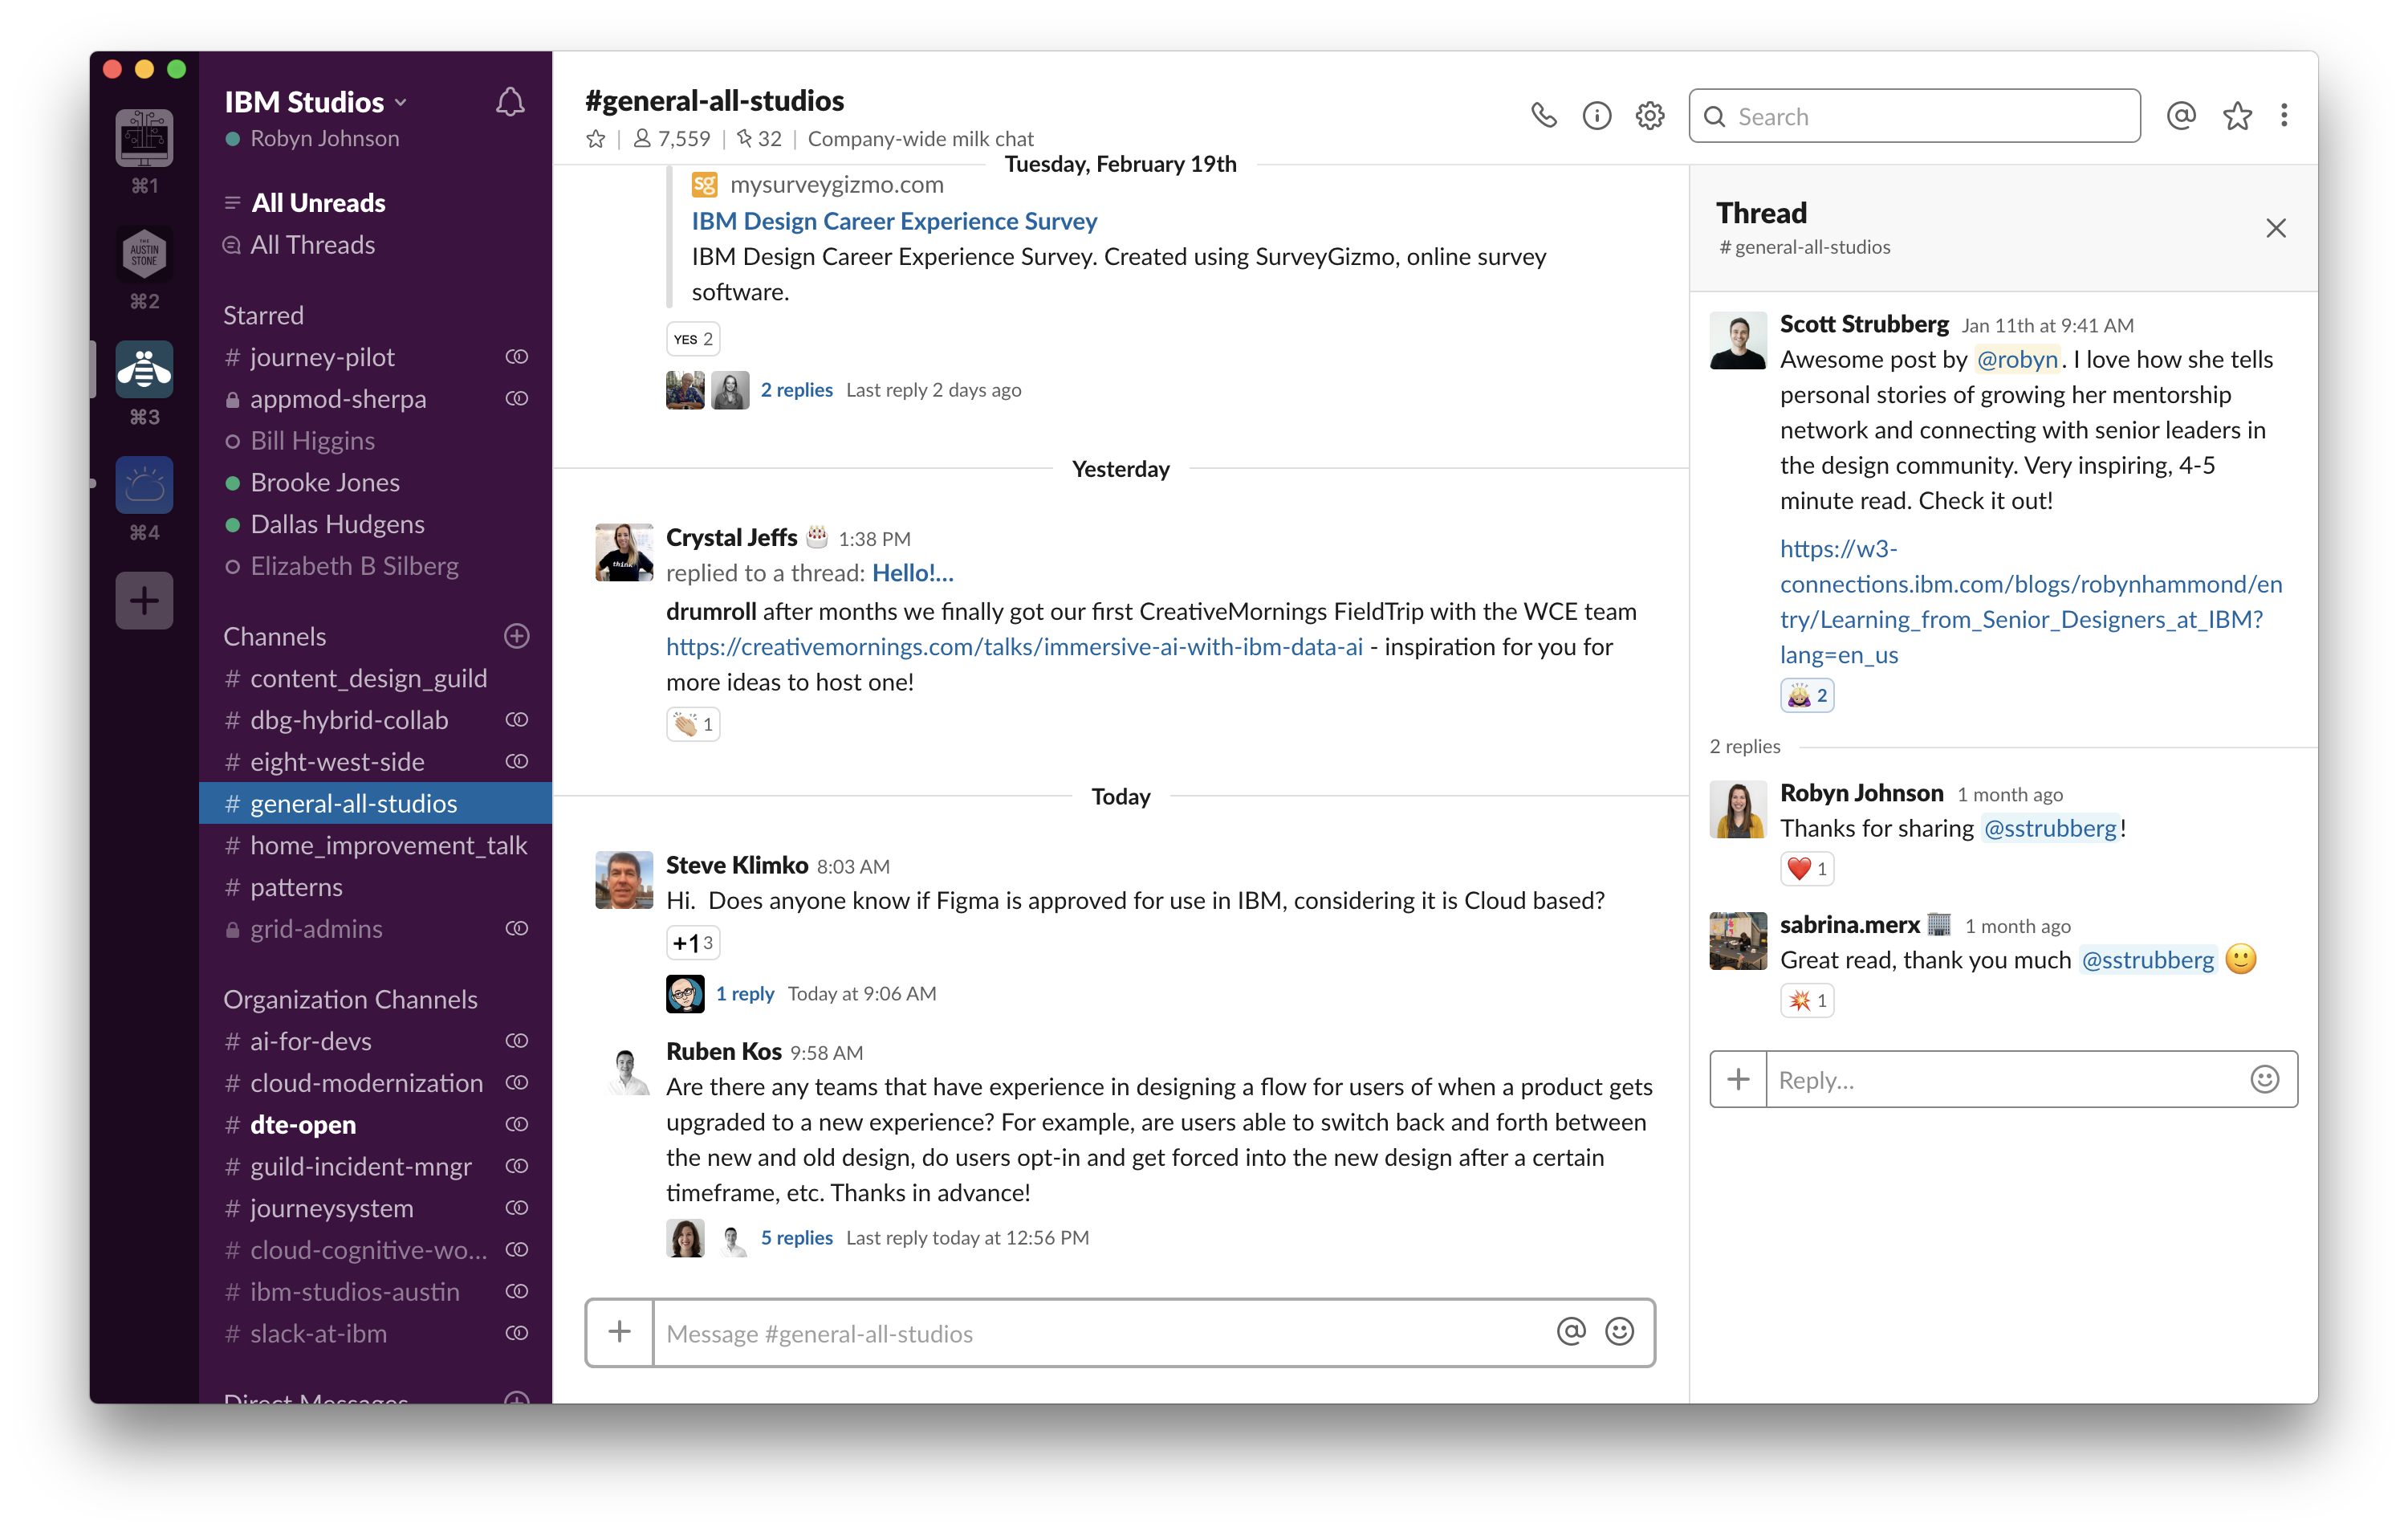Viewport: 2408px width, 1532px height.
Task: Open channel settings gear icon
Action: [x=1649, y=116]
